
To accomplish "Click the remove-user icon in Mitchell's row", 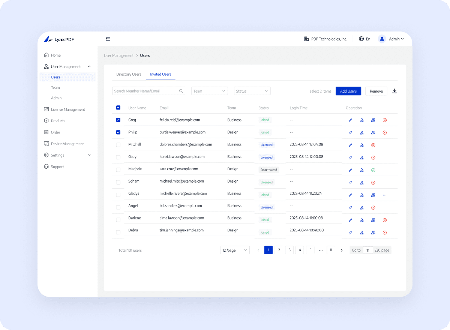I will pyautogui.click(x=362, y=145).
